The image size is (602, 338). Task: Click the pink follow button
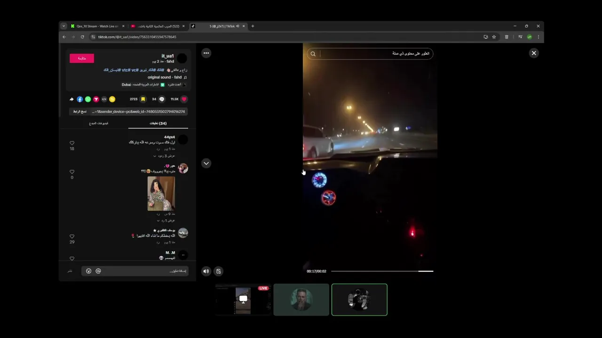pyautogui.click(x=82, y=58)
